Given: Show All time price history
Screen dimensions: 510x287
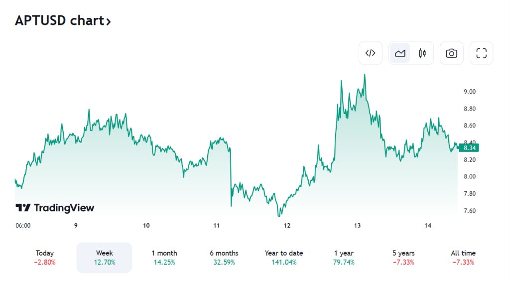Looking at the screenshot, I should [463, 258].
